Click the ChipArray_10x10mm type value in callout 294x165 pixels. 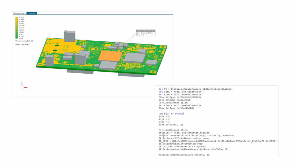pos(148,33)
